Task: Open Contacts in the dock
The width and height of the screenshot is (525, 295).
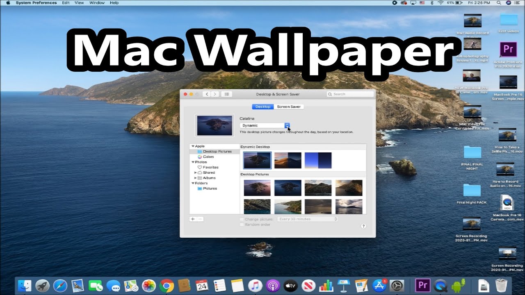Action: tap(184, 286)
